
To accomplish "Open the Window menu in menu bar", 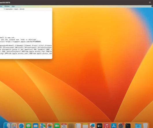I will click(x=7, y=6).
